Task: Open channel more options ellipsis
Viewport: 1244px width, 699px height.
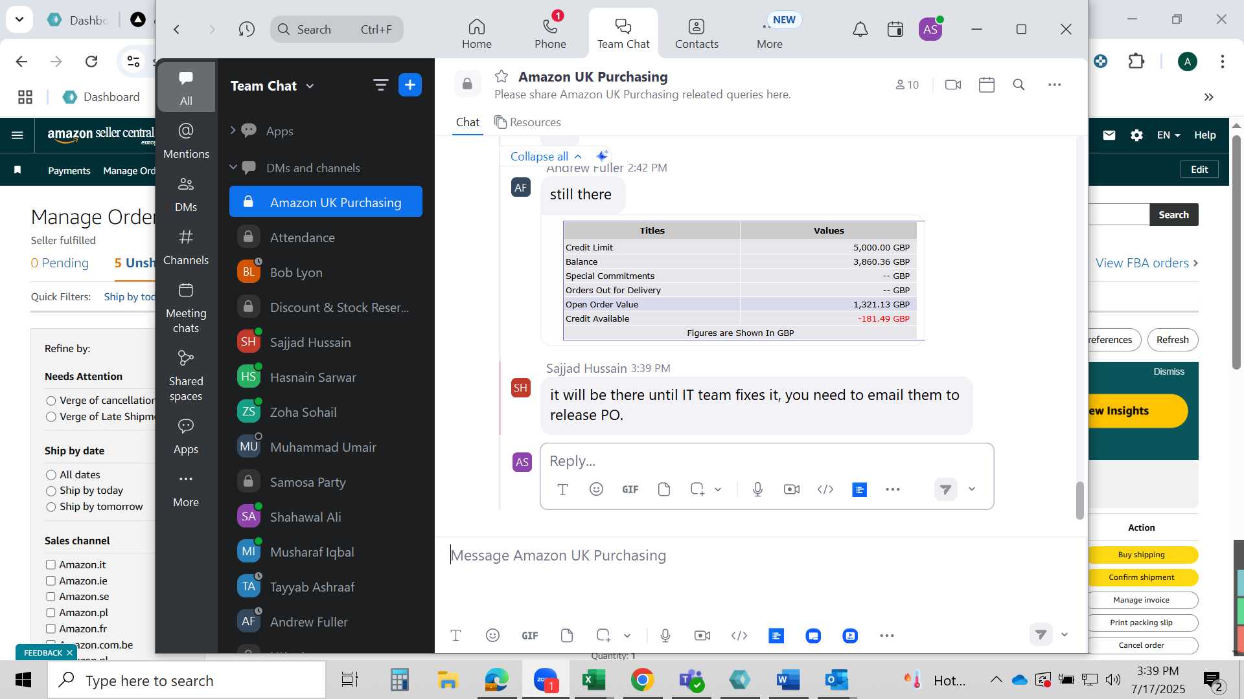Action: point(1055,85)
